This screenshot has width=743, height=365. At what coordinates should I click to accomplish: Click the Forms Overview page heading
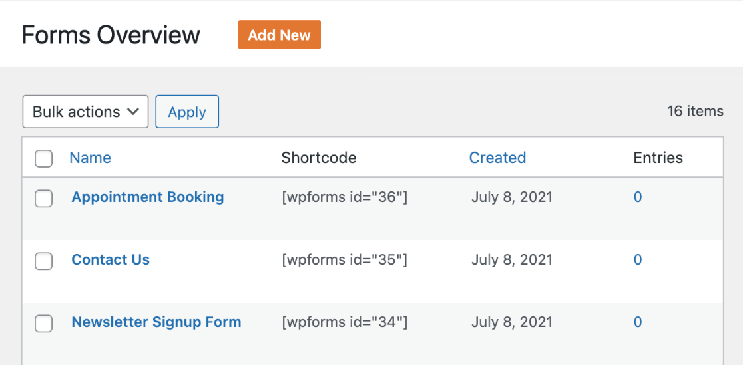click(111, 35)
